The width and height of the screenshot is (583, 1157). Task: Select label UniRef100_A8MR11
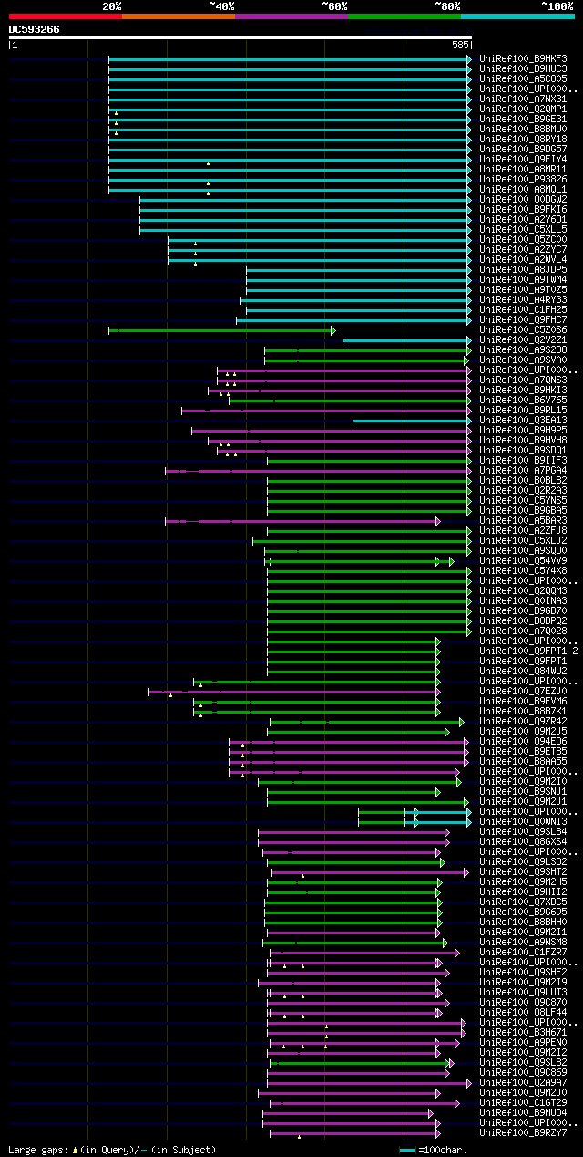(523, 170)
